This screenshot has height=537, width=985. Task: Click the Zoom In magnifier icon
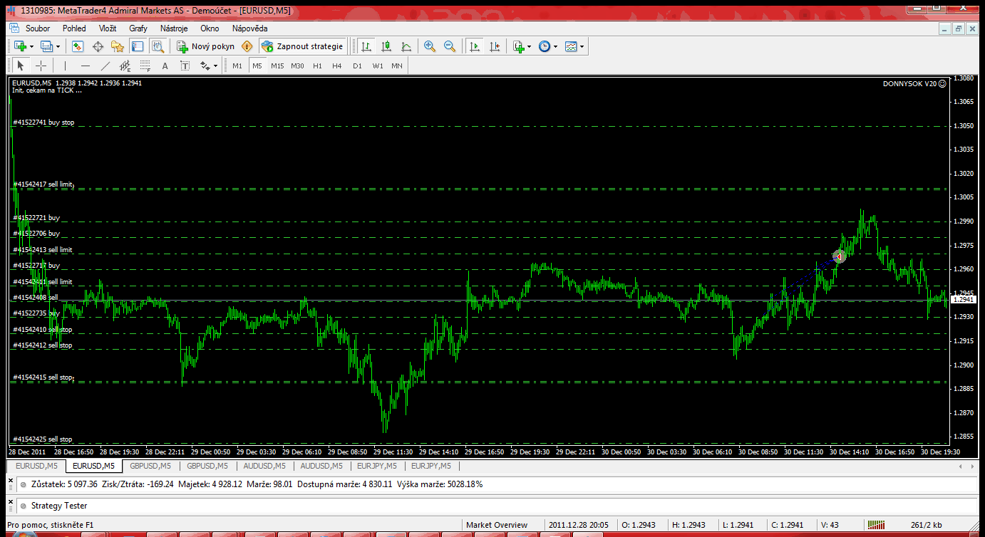tap(430, 46)
